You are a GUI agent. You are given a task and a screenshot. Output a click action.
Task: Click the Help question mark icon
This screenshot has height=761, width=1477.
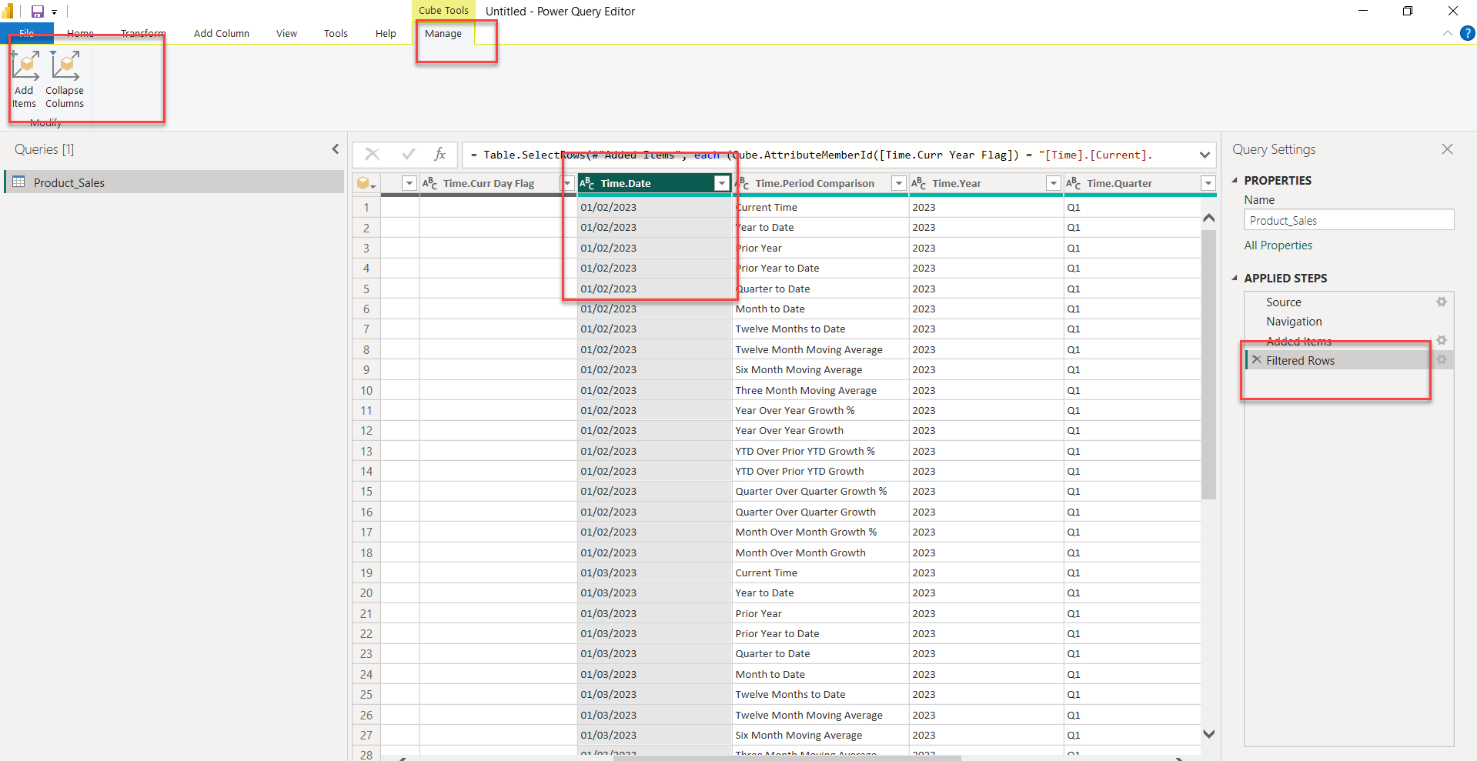[x=1468, y=33]
